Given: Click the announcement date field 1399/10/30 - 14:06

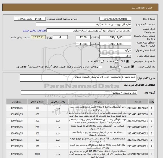Looking at the screenshot, I should pyautogui.click(x=30, y=19).
